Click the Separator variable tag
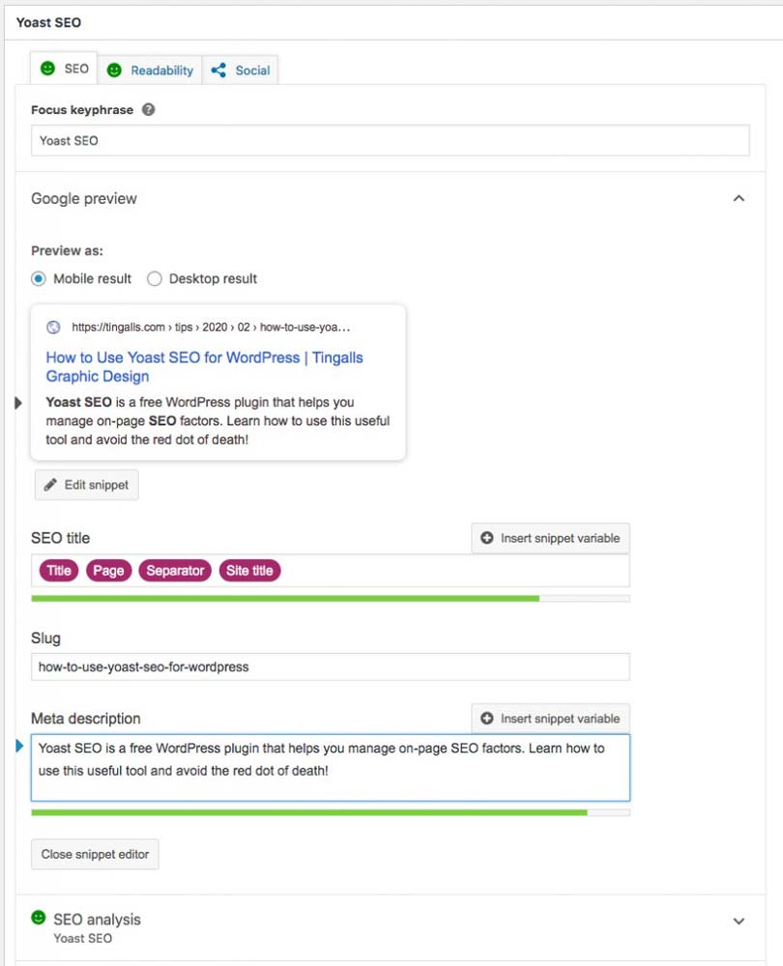Image resolution: width=783 pixels, height=966 pixels. tap(175, 570)
